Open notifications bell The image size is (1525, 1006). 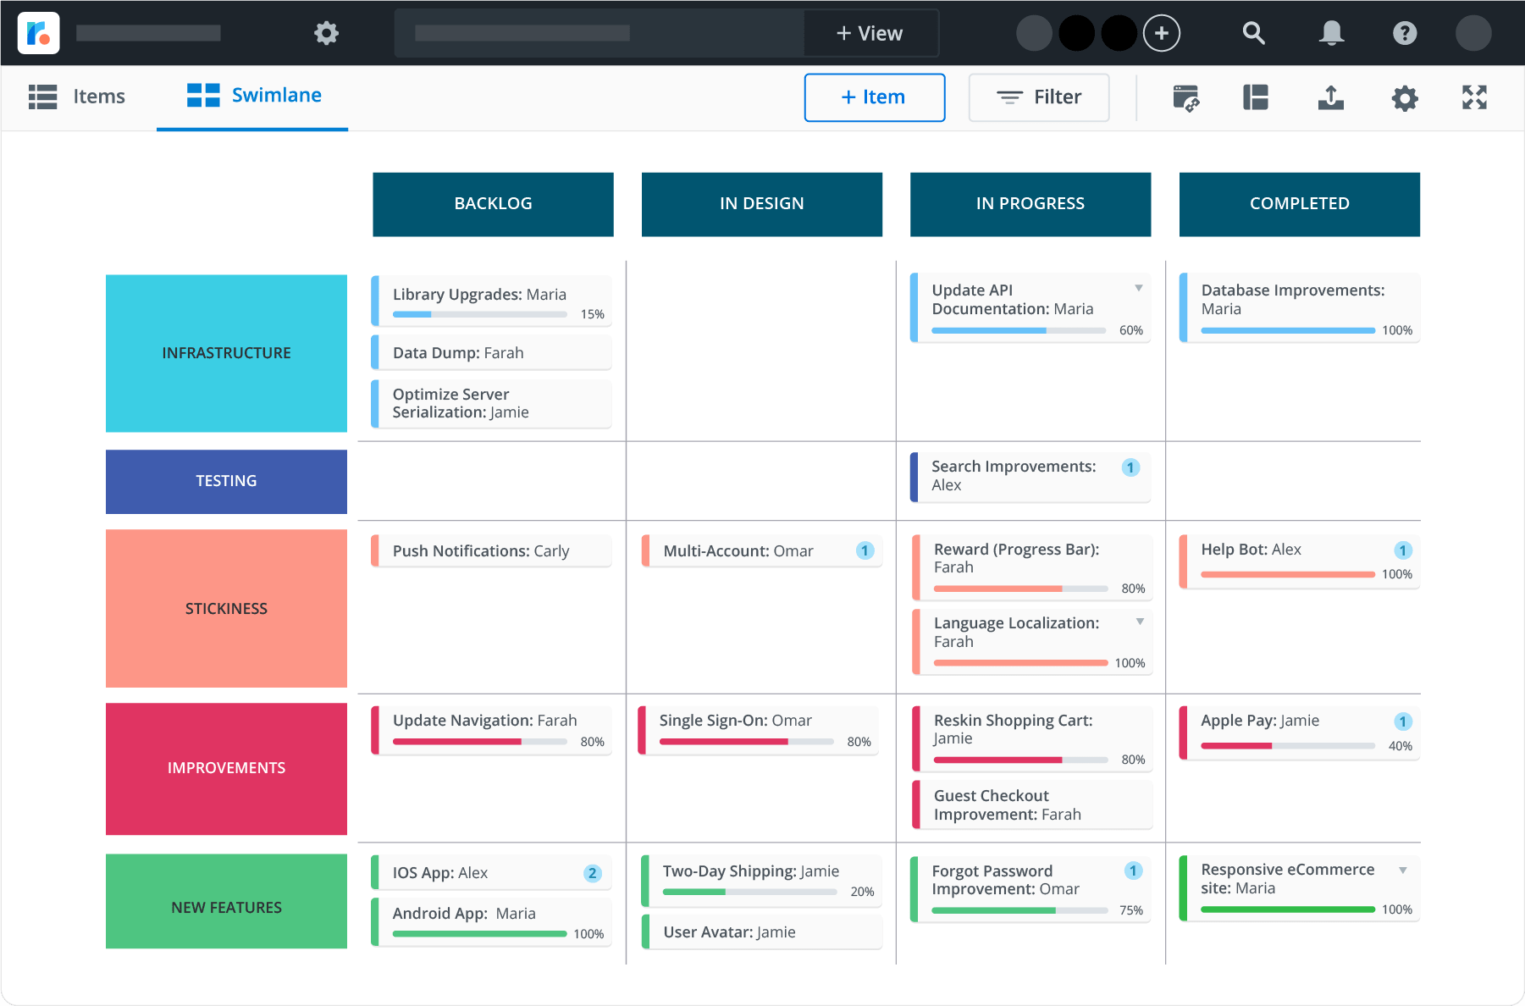pos(1331,33)
